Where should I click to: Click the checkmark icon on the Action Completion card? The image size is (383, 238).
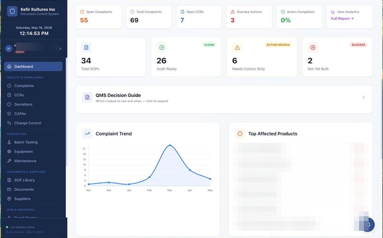tap(283, 12)
